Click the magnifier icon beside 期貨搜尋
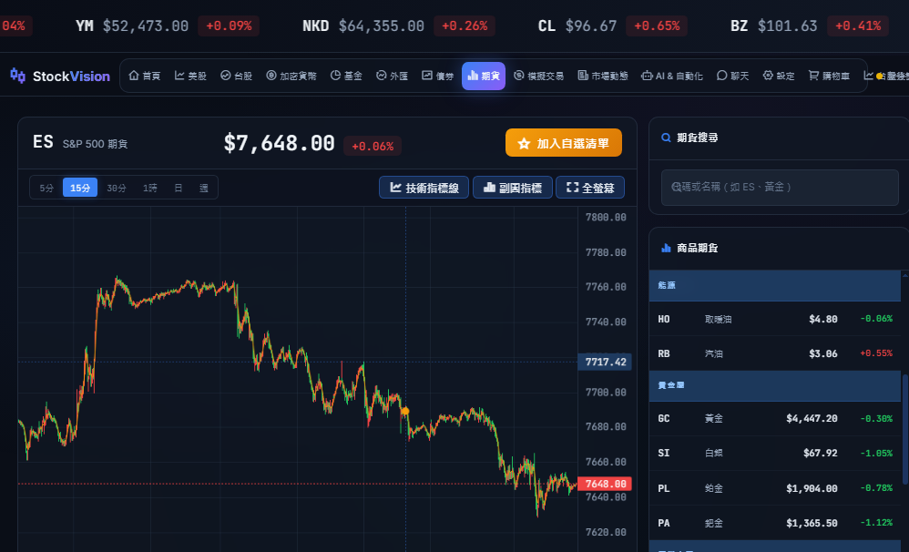The height and width of the screenshot is (552, 909). pos(666,138)
